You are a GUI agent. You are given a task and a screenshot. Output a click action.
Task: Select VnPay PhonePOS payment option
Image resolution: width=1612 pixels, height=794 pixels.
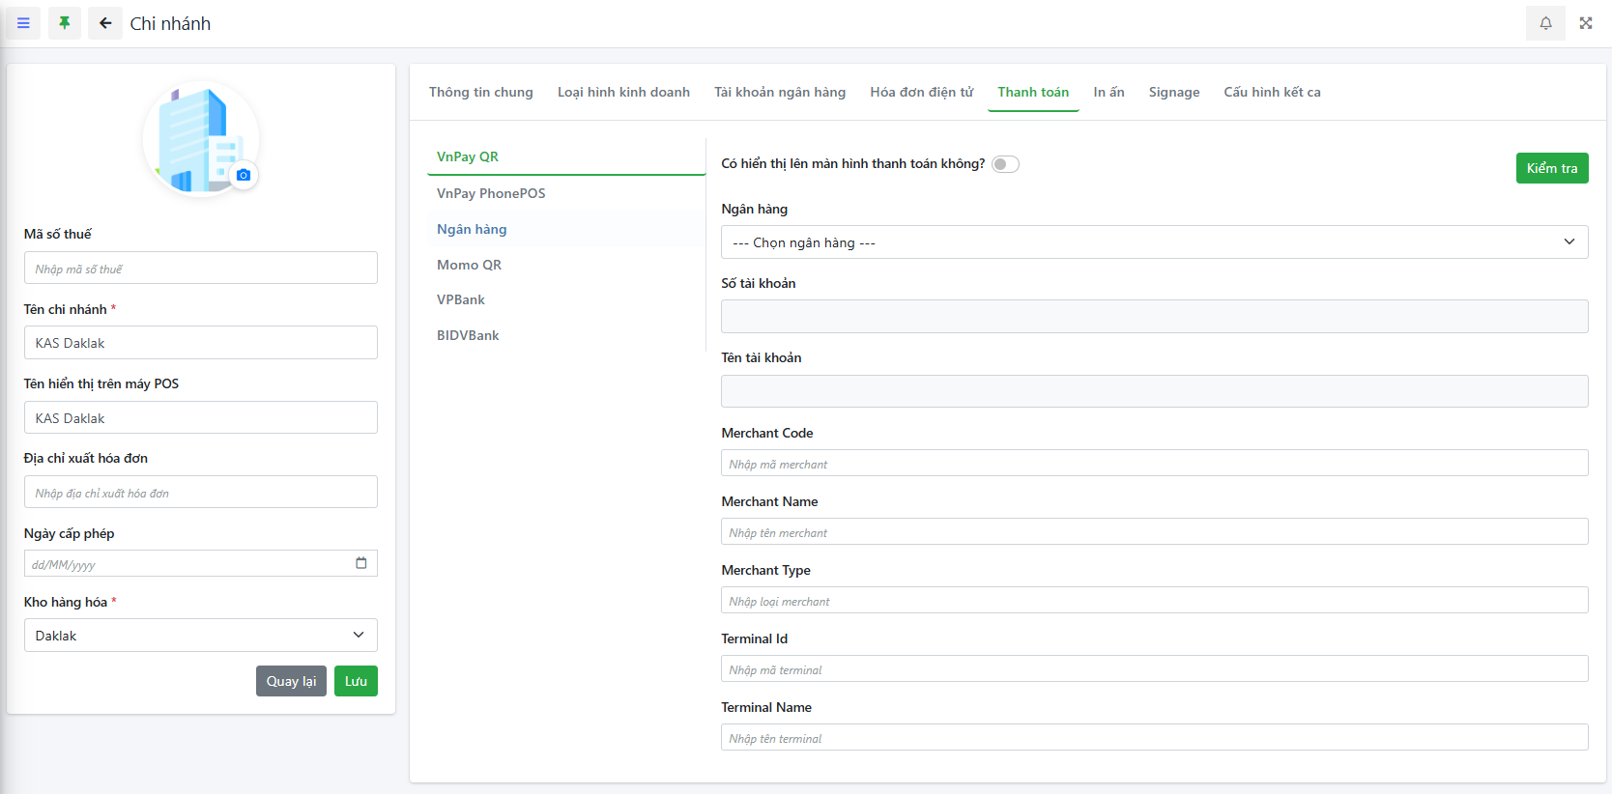point(491,193)
